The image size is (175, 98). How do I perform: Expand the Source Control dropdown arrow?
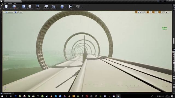(x=18, y=7)
